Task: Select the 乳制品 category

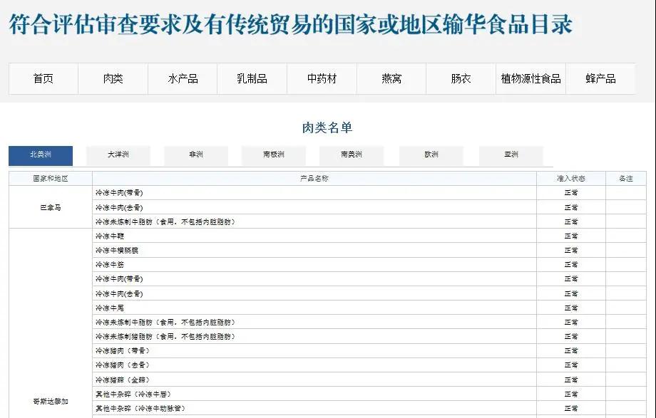Action: 252,79
